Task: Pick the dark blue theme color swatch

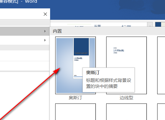Action: coord(158,24)
